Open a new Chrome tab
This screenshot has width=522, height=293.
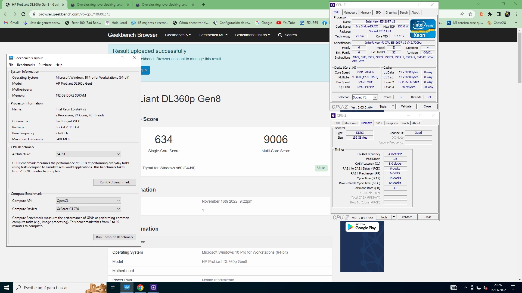coord(203,5)
